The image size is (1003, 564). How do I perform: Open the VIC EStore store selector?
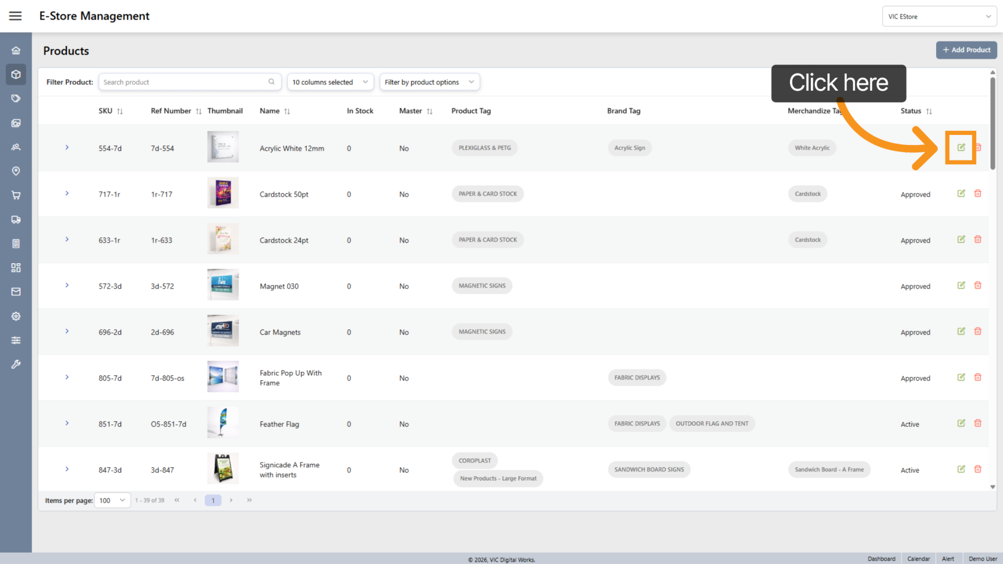939,17
